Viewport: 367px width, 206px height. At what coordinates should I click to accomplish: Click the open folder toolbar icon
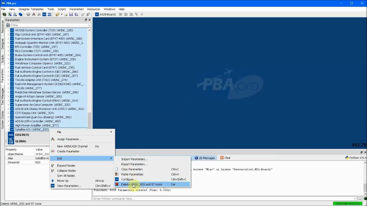[x=57, y=14]
